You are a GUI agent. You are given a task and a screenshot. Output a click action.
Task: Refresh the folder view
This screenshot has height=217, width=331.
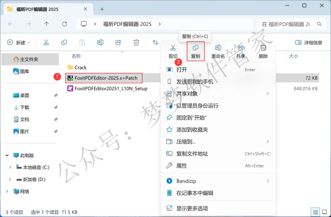click(65, 24)
